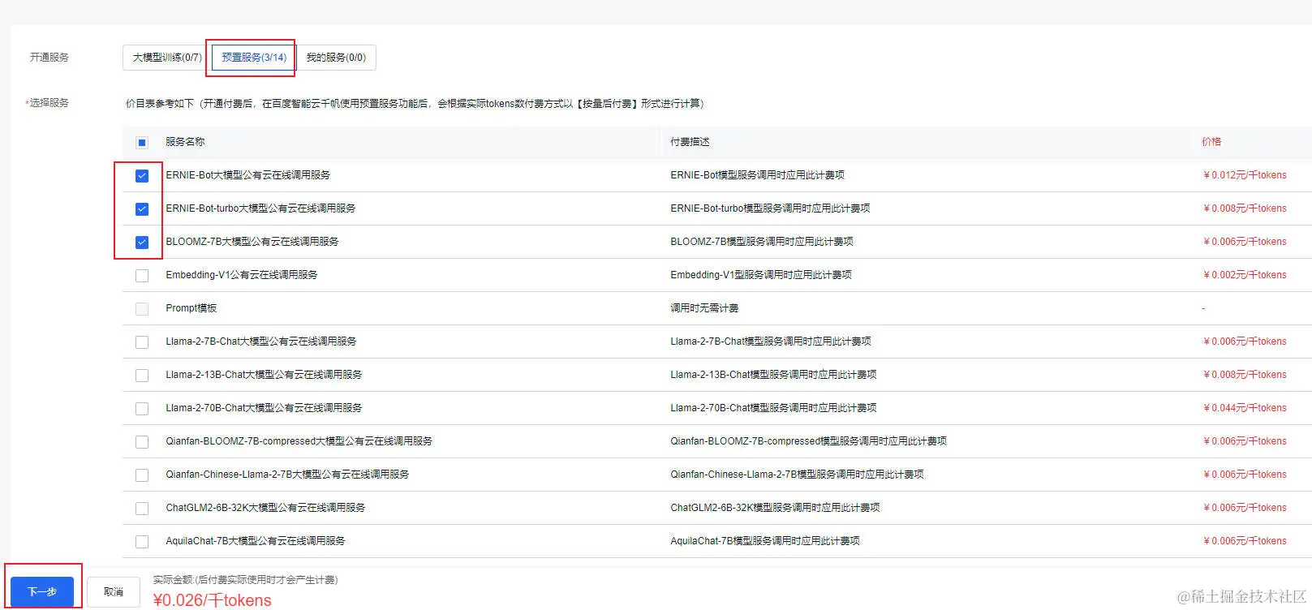Click Llama-2-70B-Chat price ¥0.044元/千tokens
The width and height of the screenshot is (1312, 610).
click(1245, 408)
